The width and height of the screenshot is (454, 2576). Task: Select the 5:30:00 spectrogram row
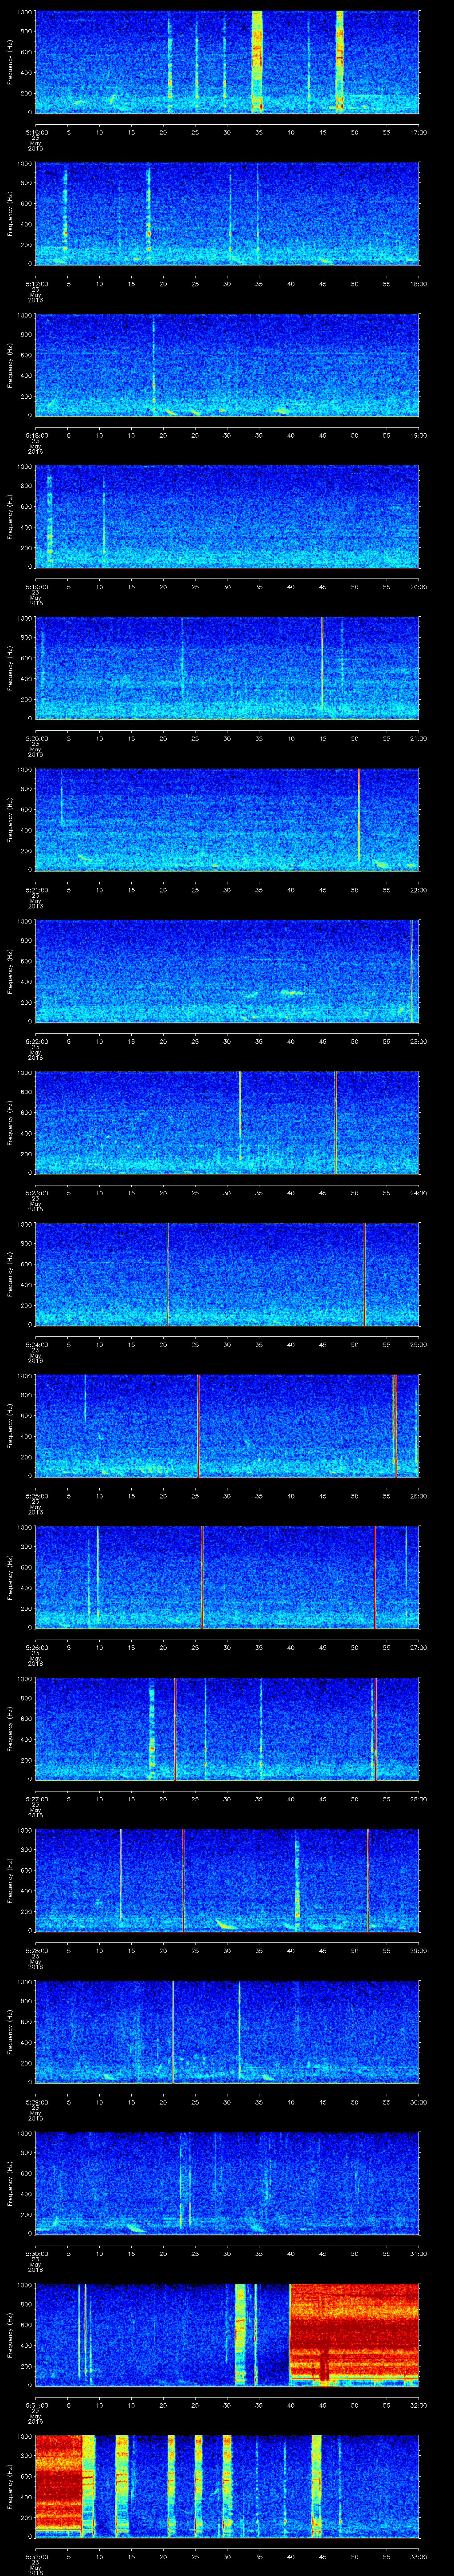click(x=227, y=2183)
